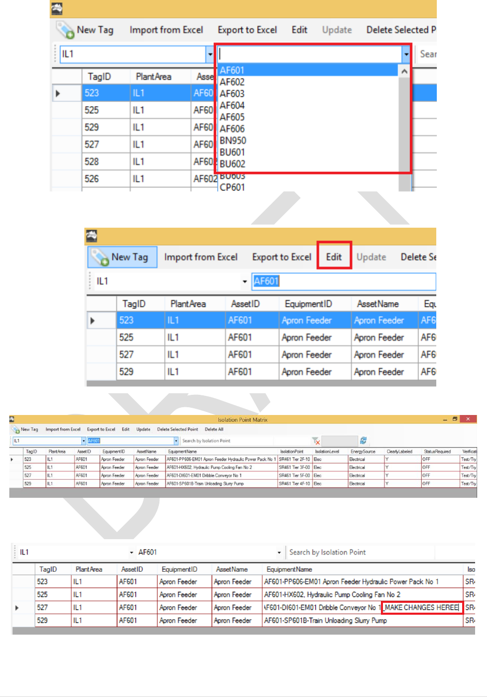Click the scroll-up arrow of the asset dropdown list
This screenshot has width=487, height=697.
pos(404,71)
